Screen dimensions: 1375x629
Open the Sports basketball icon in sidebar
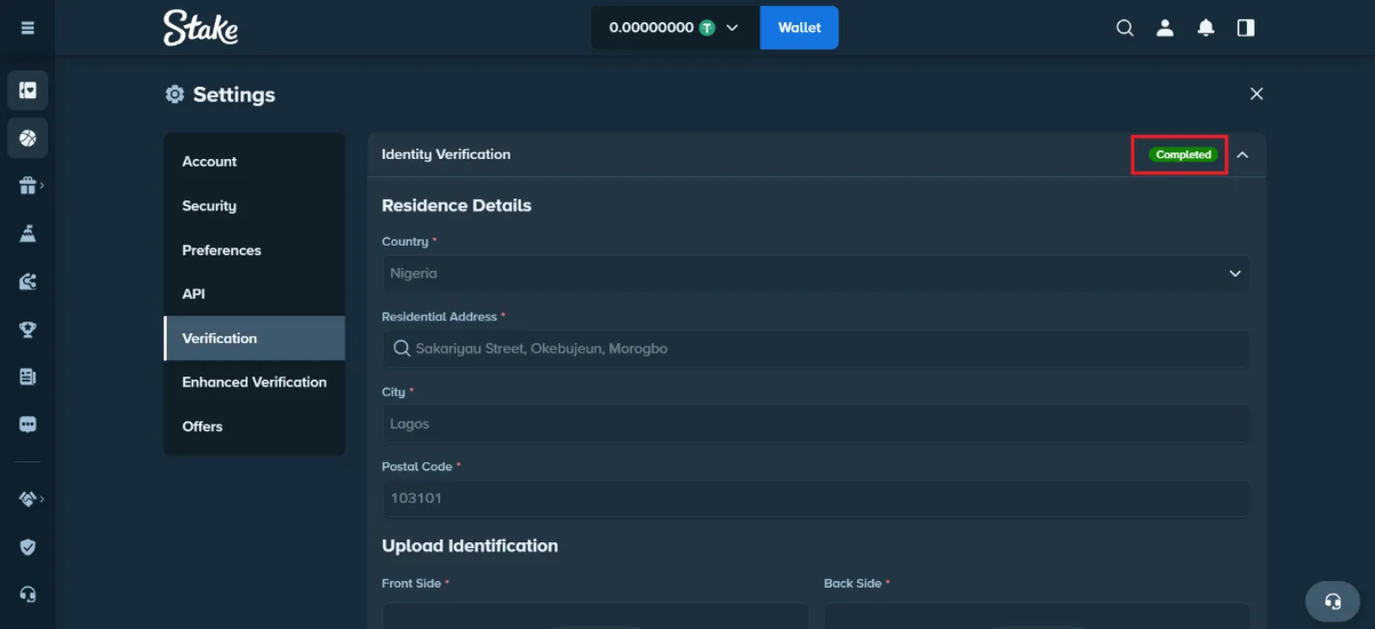click(x=27, y=137)
